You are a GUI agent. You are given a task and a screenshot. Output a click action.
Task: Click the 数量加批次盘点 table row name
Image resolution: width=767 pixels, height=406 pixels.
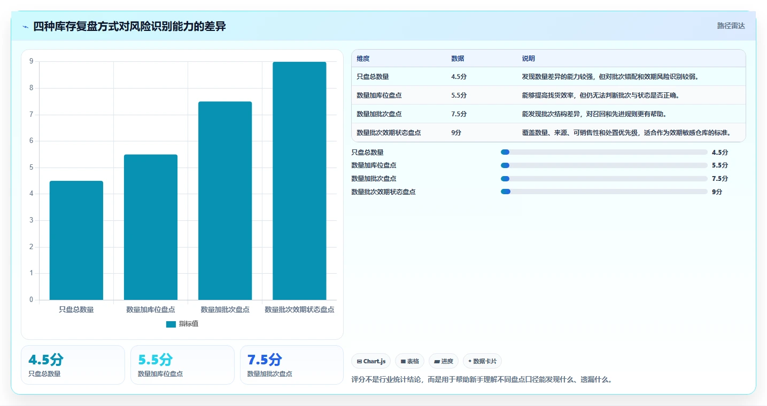379,114
